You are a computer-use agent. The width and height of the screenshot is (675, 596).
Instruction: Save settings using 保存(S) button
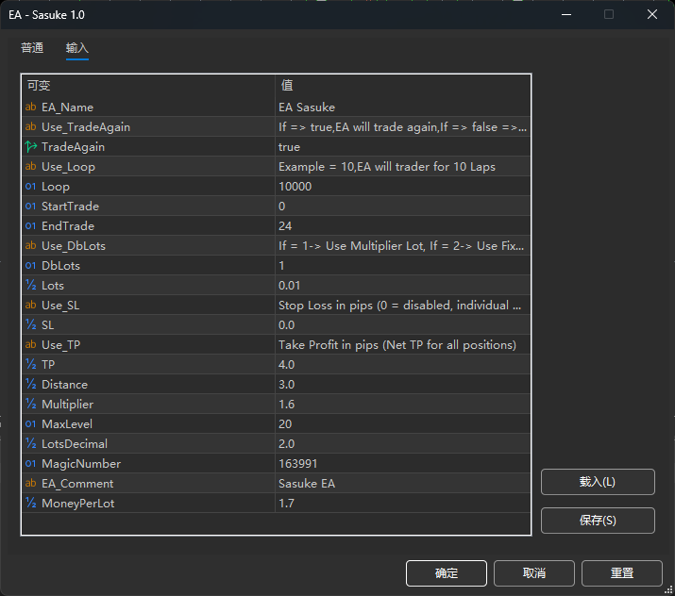pos(597,521)
